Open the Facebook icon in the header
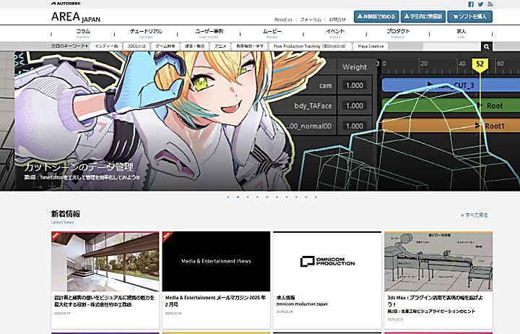 coord(471,4)
